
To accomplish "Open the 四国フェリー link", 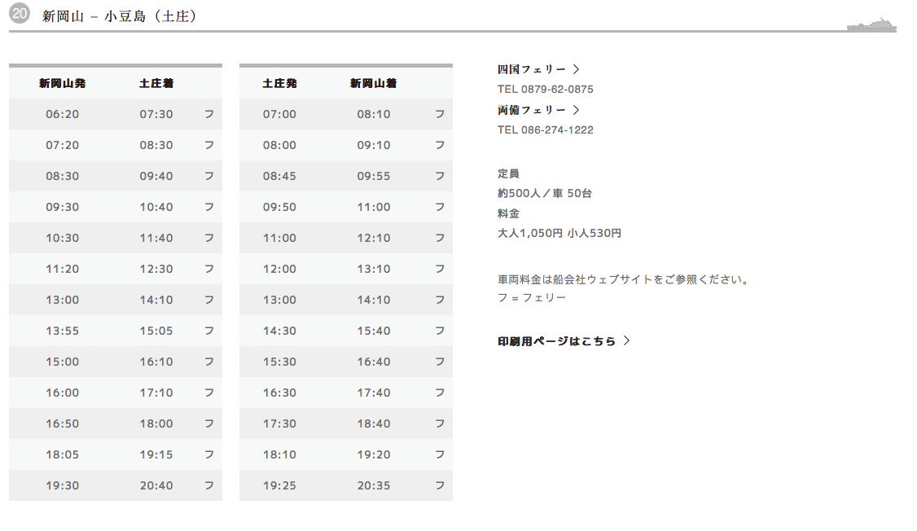I will (x=538, y=69).
